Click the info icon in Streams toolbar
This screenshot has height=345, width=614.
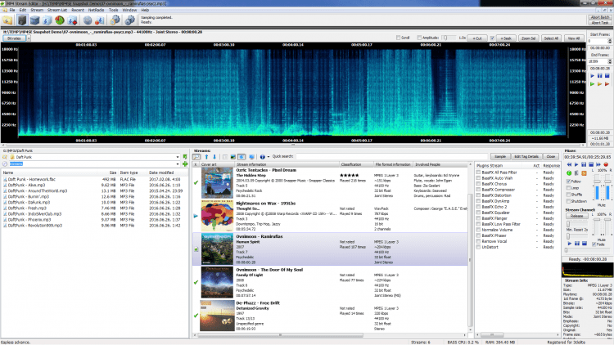click(264, 155)
